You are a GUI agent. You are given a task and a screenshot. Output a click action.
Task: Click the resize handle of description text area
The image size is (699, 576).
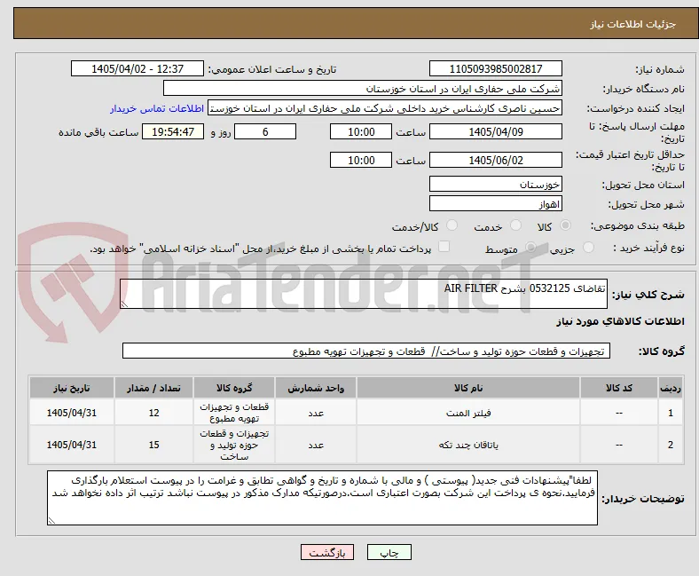tap(124, 304)
